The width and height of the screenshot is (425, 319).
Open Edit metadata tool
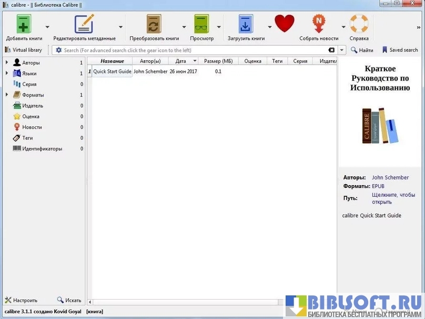pos(84,25)
